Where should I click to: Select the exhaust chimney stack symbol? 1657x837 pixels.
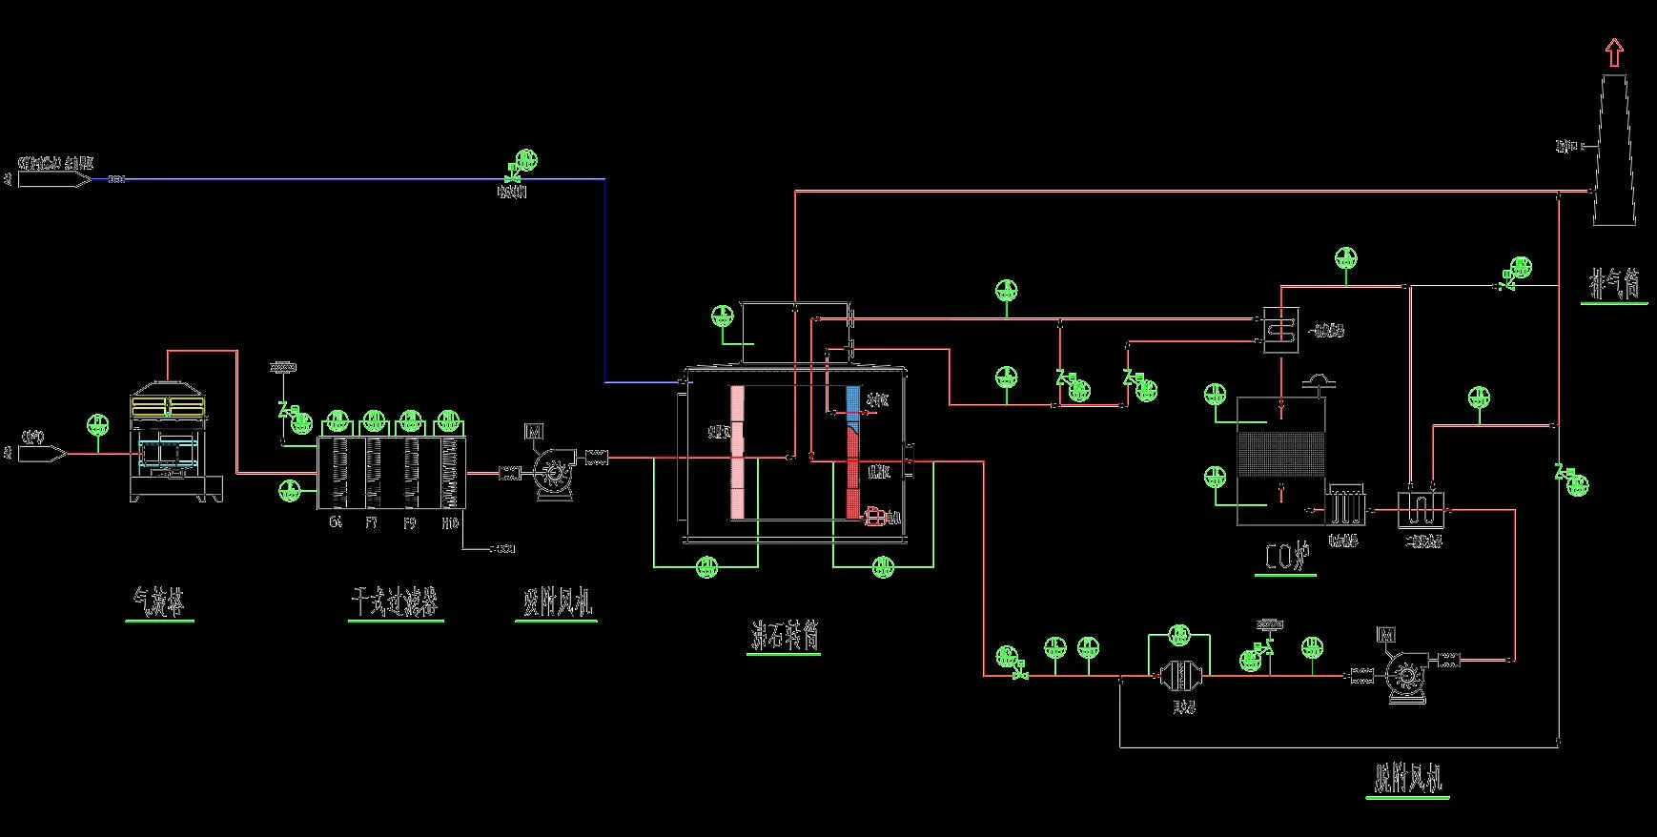[x=1613, y=150]
